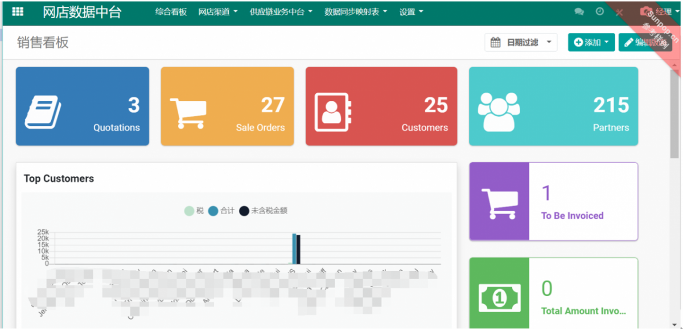Switch to the 综合看板 view
This screenshot has height=329, width=683.
(x=171, y=11)
